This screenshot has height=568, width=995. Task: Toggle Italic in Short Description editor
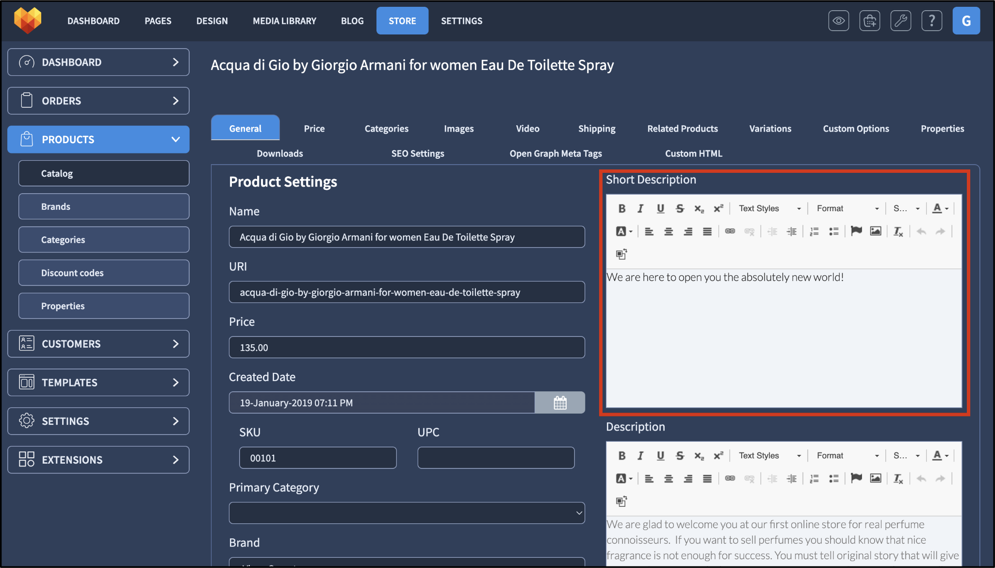click(x=640, y=209)
